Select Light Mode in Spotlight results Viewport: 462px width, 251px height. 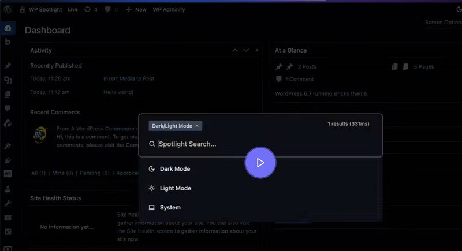tap(175, 188)
